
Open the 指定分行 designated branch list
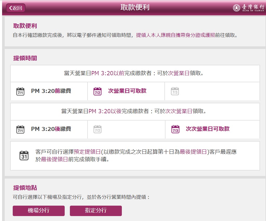[96, 211]
